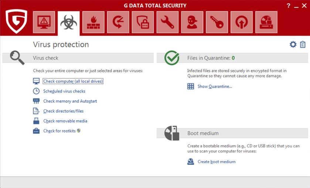This screenshot has width=310, height=188.
Task: Start Check memory and Autostart
Action: [70, 101]
